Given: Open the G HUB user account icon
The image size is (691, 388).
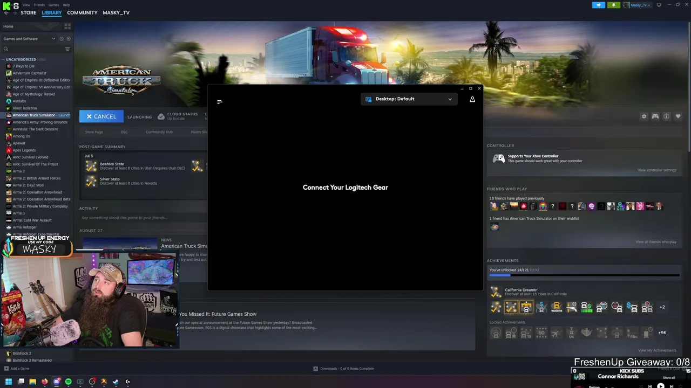Looking at the screenshot, I should pyautogui.click(x=472, y=99).
